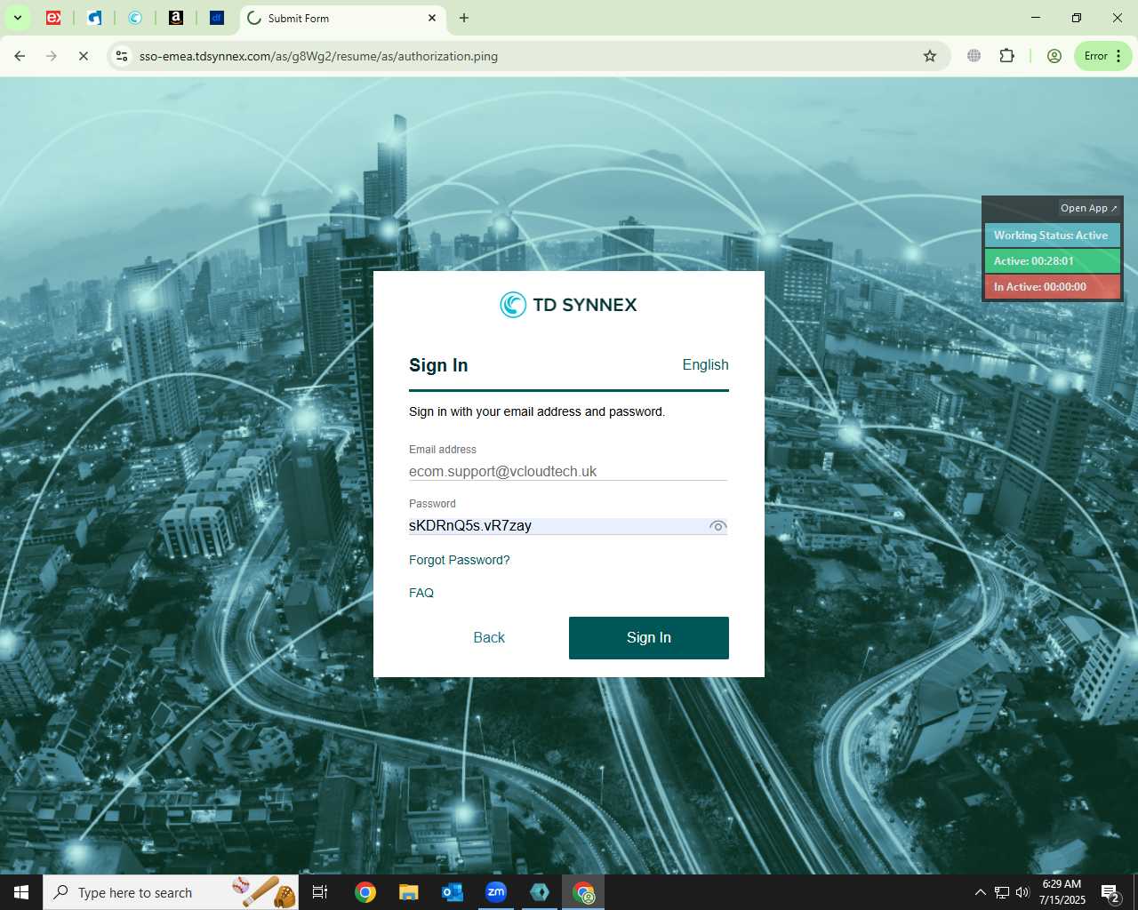Screen dimensions: 1138x910
Task: Bookmark this page with the star
Action: tap(930, 56)
